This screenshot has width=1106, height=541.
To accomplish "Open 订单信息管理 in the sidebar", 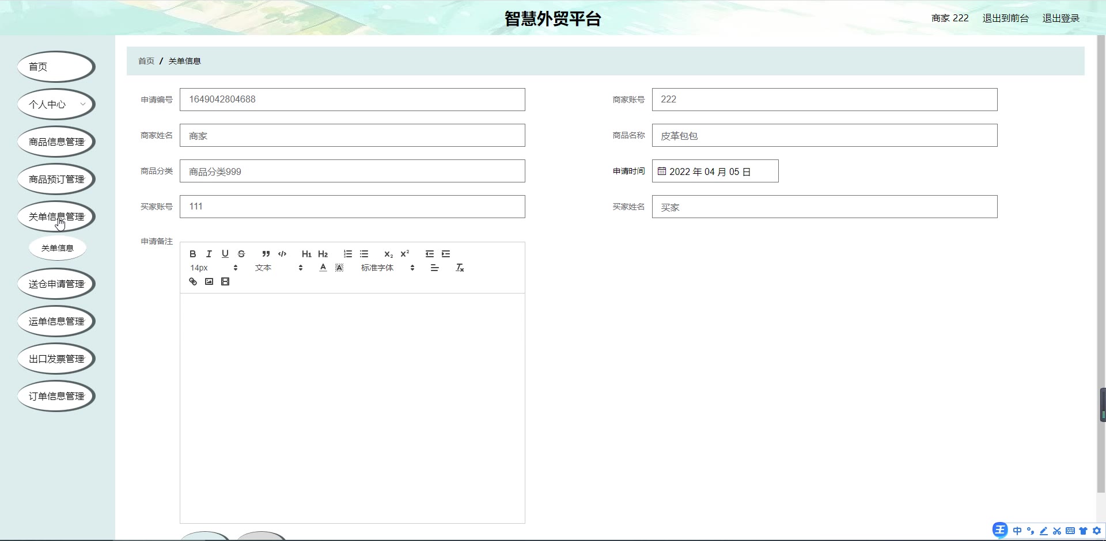I will pos(56,396).
